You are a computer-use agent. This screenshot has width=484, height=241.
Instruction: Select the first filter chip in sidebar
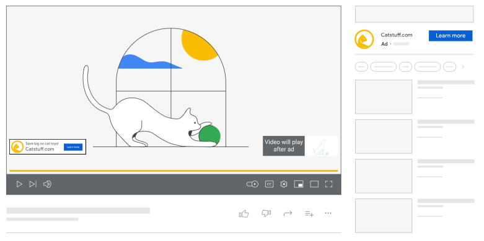click(361, 67)
